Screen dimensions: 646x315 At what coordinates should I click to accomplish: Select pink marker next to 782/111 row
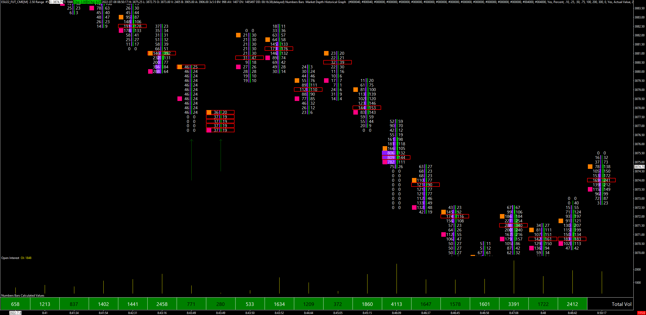pyautogui.click(x=385, y=162)
